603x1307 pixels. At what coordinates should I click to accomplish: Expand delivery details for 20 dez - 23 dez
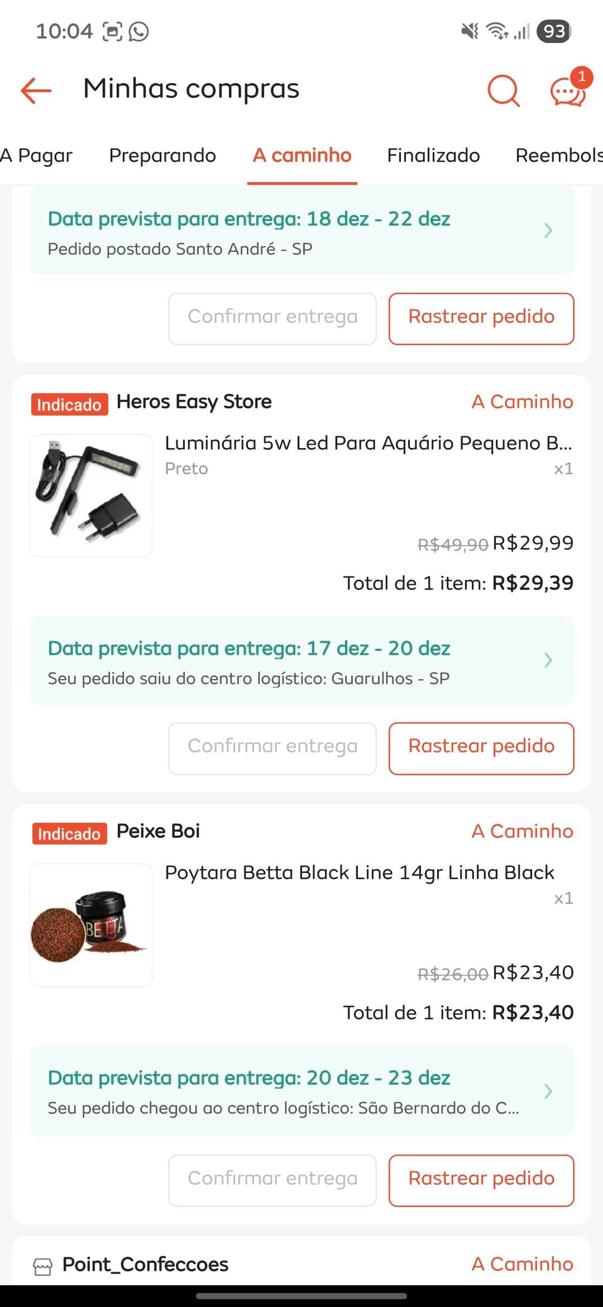[548, 1091]
